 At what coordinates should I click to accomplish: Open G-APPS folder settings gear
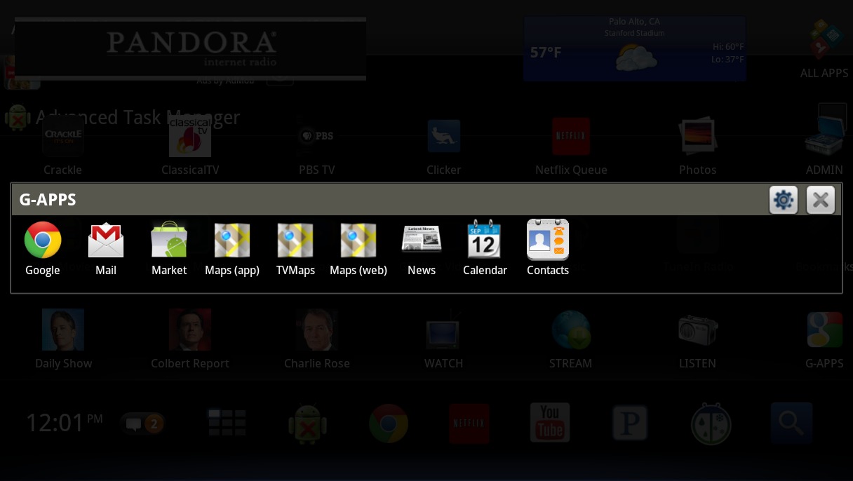[x=784, y=200]
